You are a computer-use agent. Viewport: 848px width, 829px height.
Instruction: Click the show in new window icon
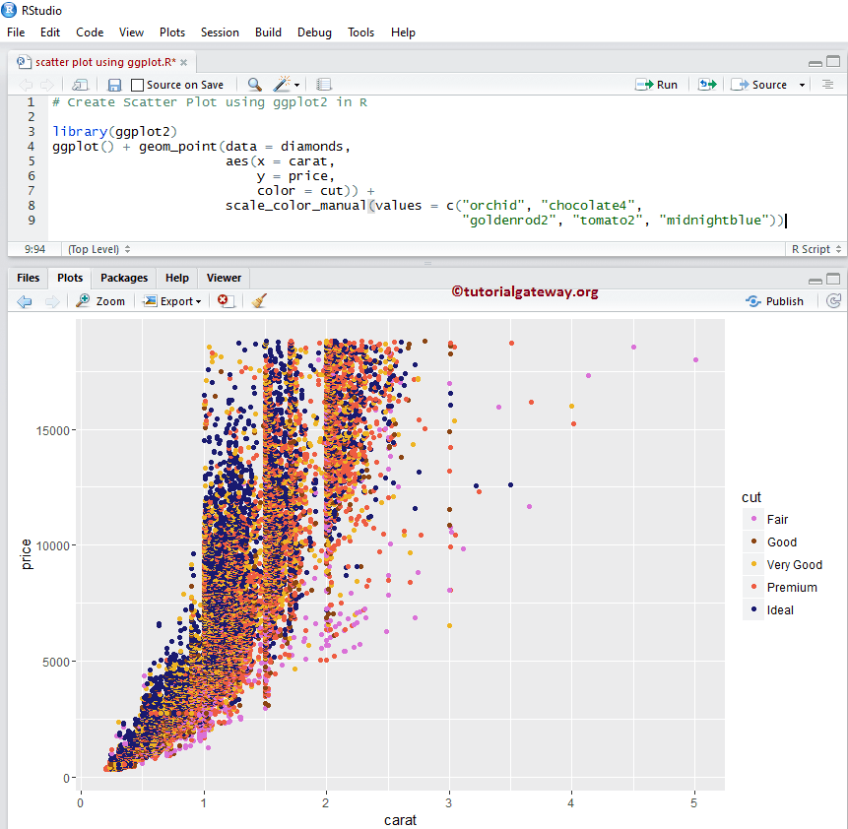[81, 85]
